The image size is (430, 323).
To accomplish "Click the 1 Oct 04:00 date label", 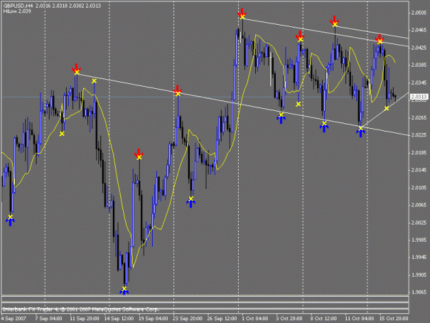I will click(255, 319).
